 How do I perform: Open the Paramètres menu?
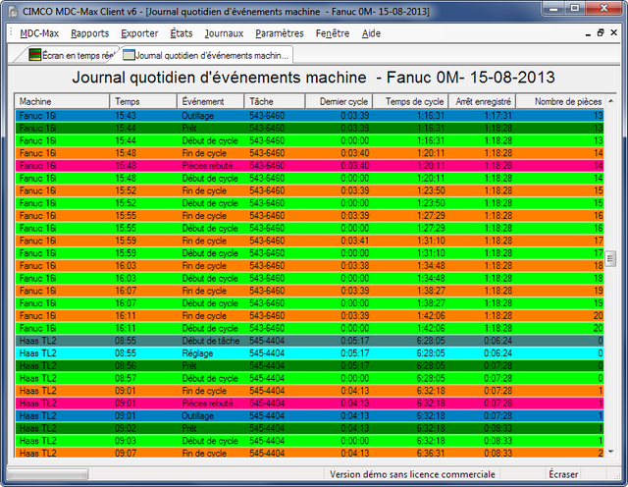(280, 33)
